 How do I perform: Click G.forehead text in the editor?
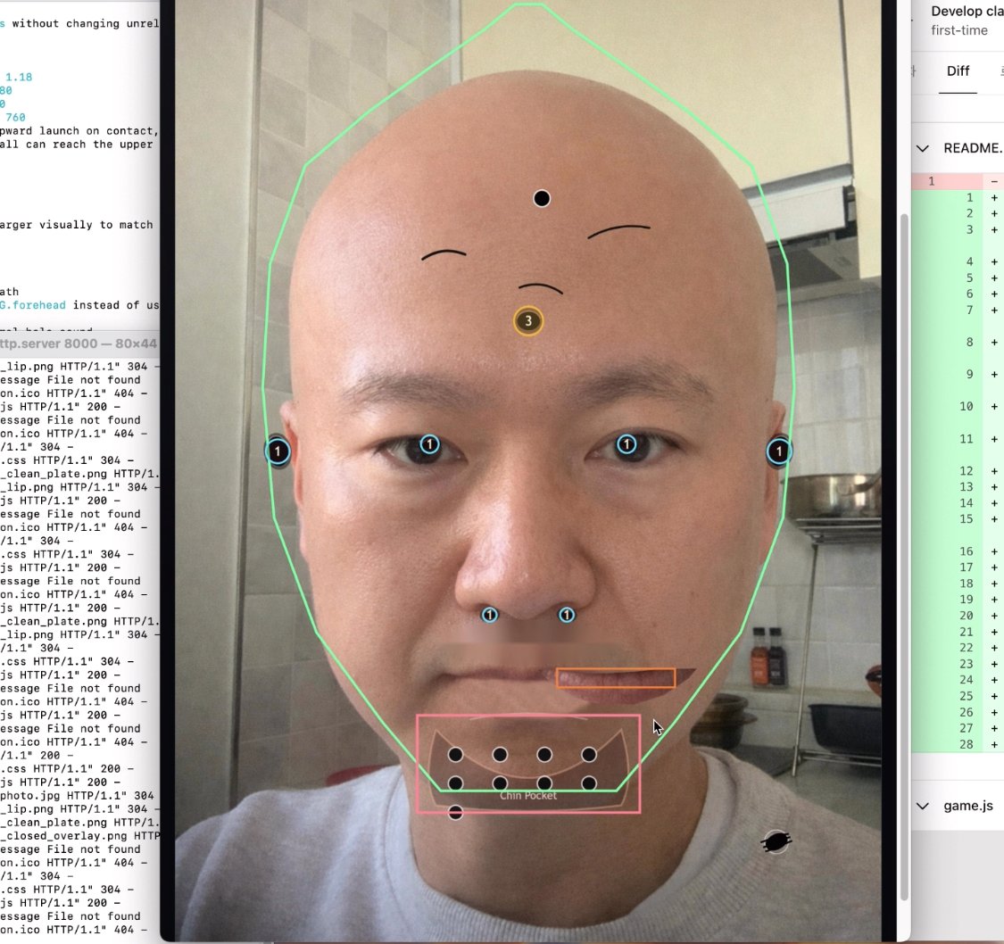33,305
